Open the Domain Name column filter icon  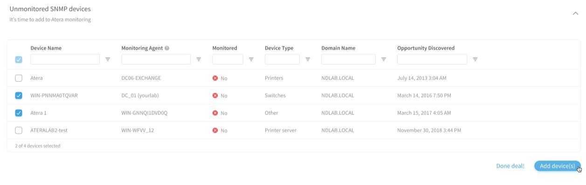coord(384,59)
